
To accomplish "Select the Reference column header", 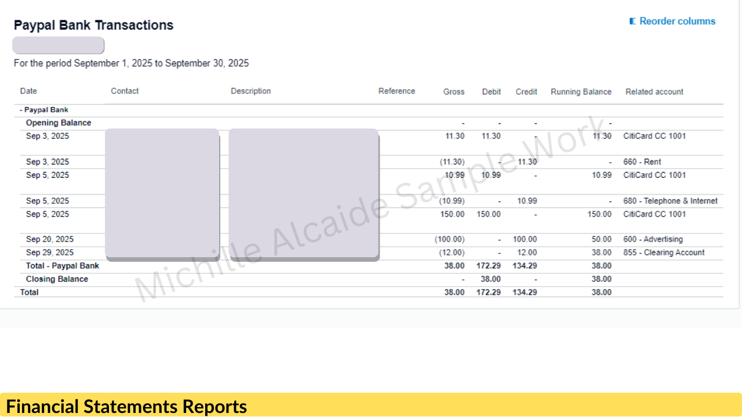I will (397, 91).
